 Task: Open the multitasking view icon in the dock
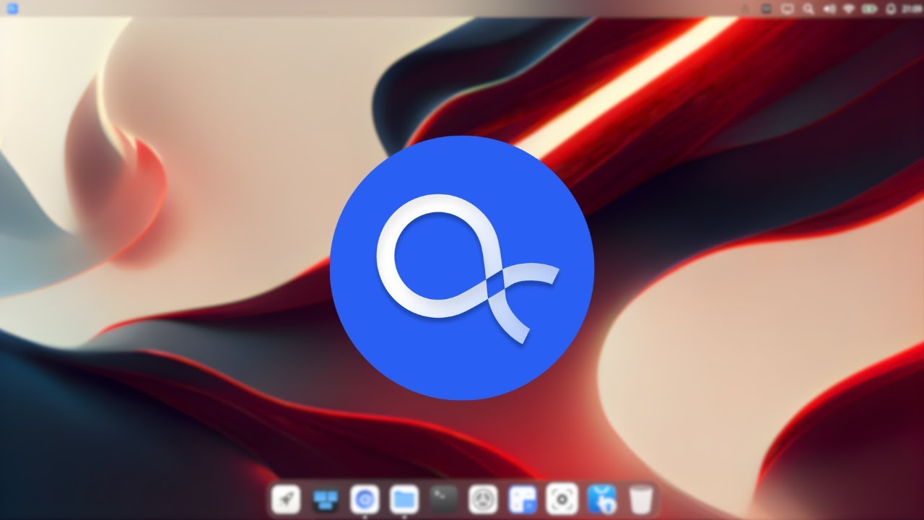326,498
